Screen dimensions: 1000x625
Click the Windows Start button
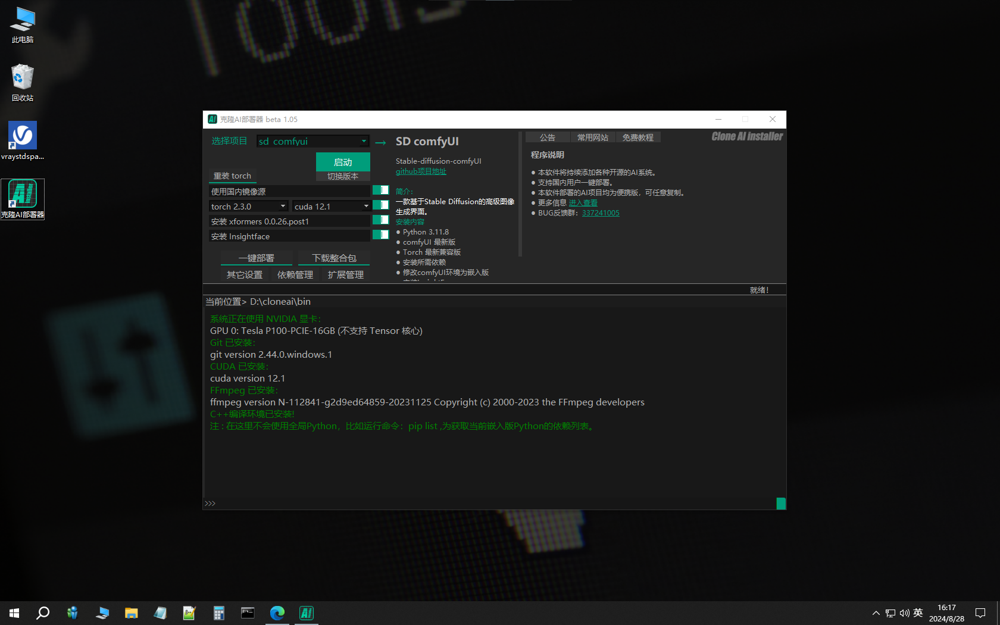[x=14, y=613]
